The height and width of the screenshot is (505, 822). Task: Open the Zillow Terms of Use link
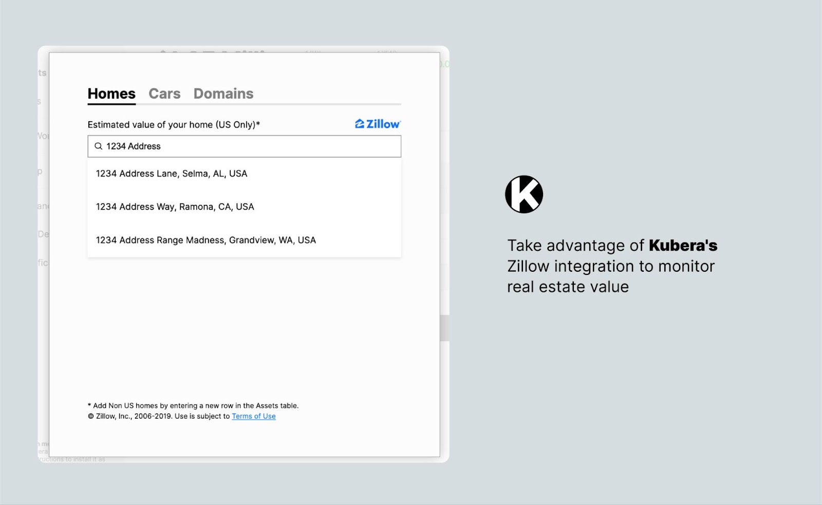coord(254,416)
